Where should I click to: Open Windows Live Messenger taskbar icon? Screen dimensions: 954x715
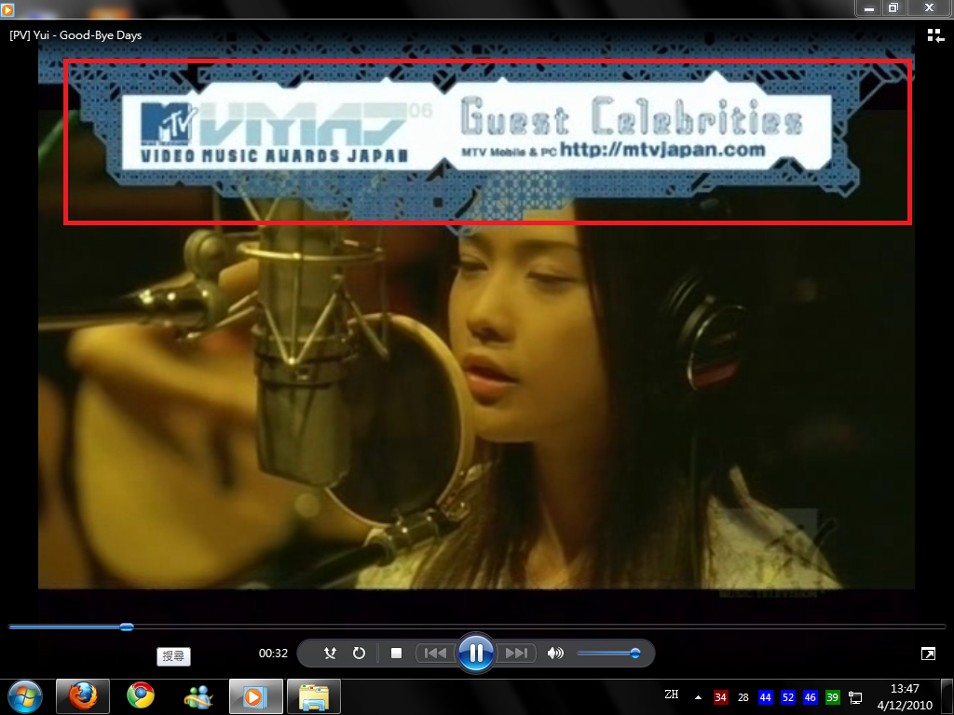pos(198,696)
